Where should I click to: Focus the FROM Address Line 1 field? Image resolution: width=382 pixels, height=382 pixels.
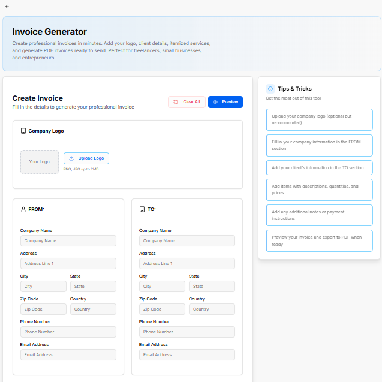point(68,264)
